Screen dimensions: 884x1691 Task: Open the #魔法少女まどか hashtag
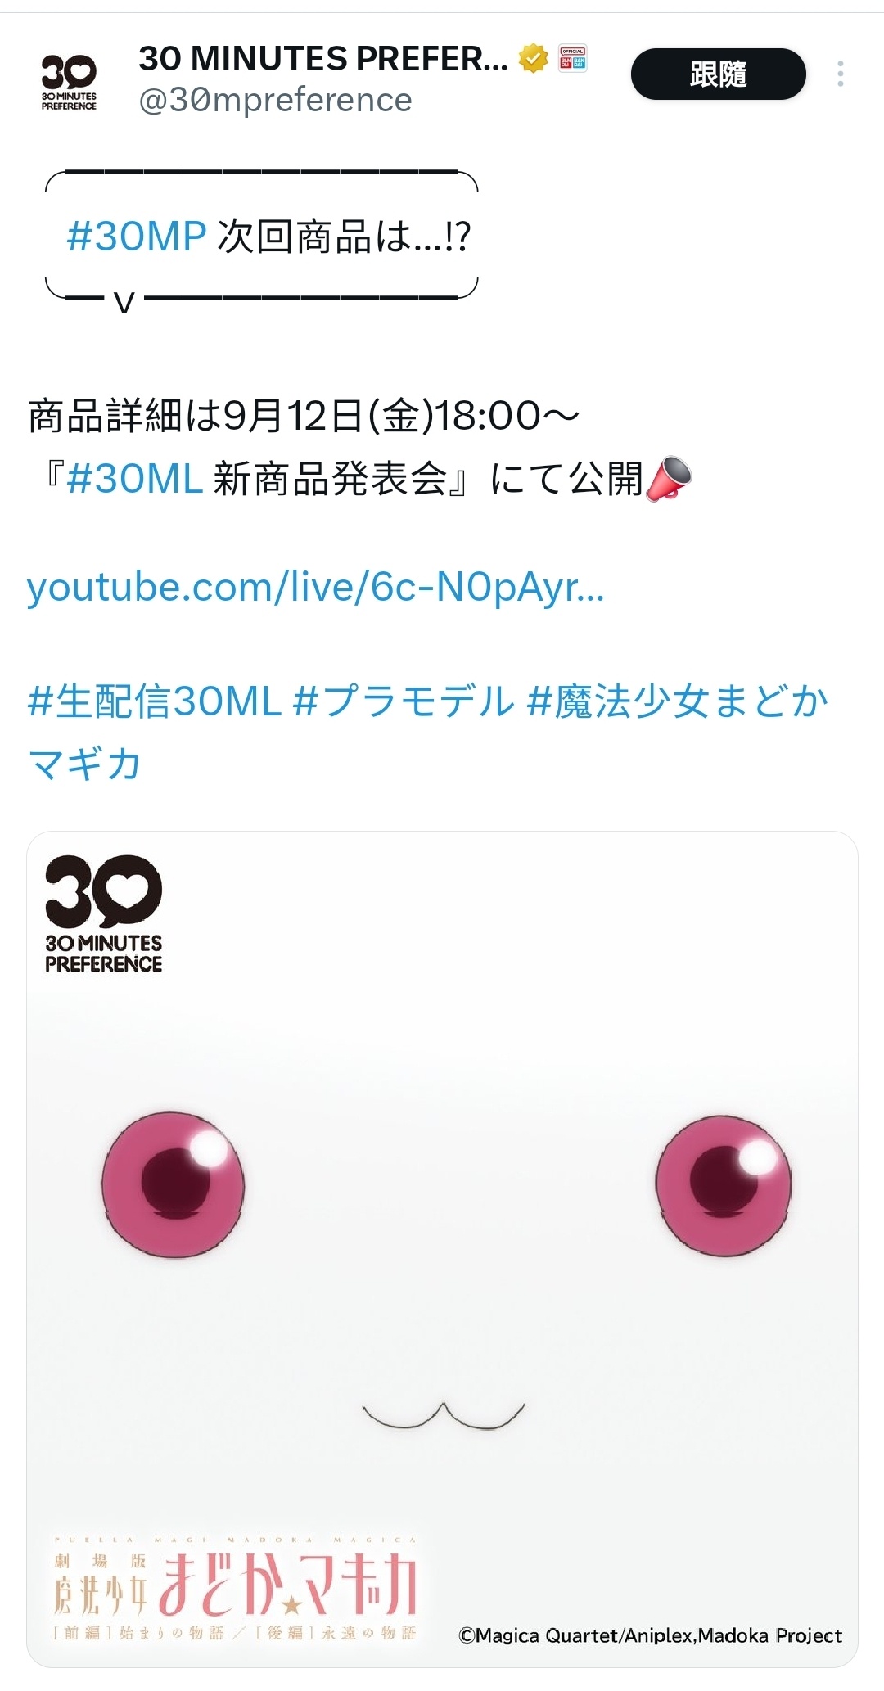point(678,701)
